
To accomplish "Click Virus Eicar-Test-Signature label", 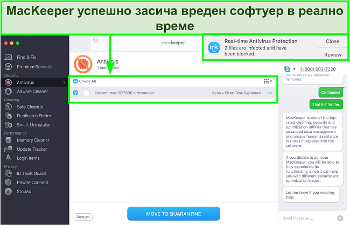I will coord(236,93).
